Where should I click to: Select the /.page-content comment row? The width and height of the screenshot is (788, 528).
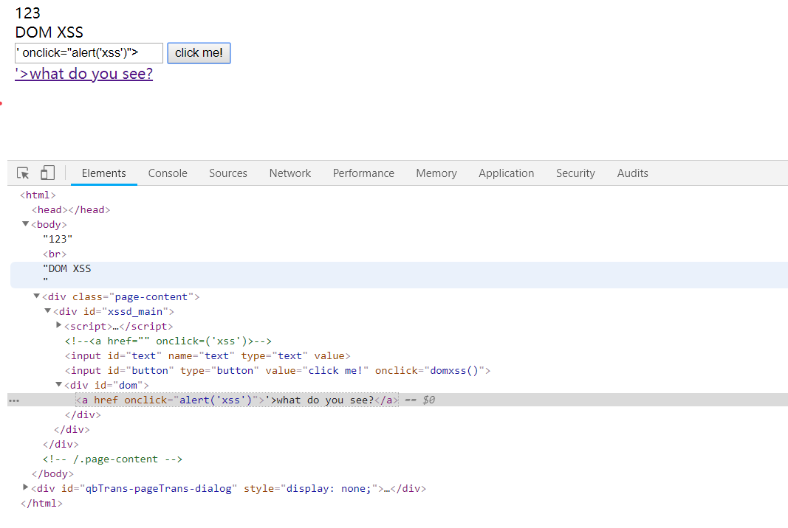[112, 459]
